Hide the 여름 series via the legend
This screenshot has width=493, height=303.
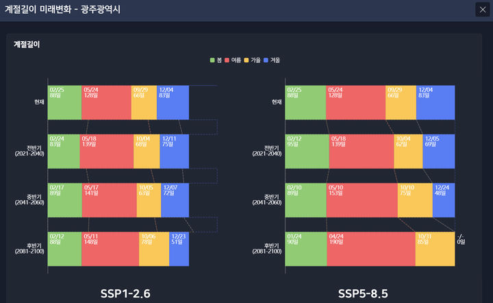click(233, 60)
